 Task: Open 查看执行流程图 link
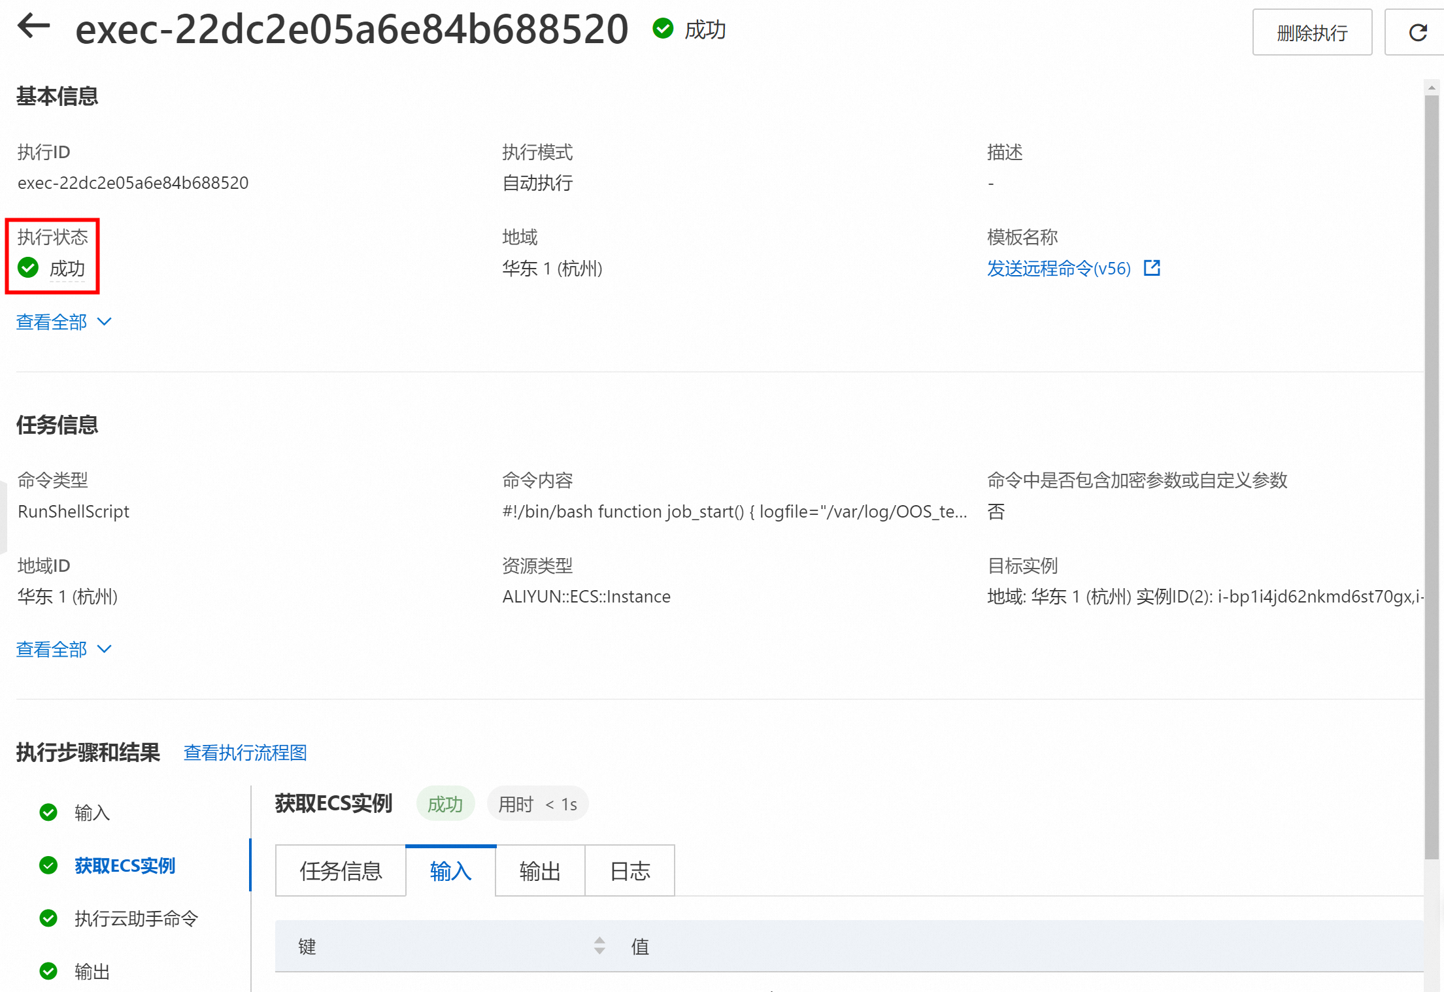pyautogui.click(x=245, y=753)
